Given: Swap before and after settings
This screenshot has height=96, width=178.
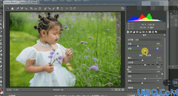Looking at the screenshot, I should click(x=116, y=90).
